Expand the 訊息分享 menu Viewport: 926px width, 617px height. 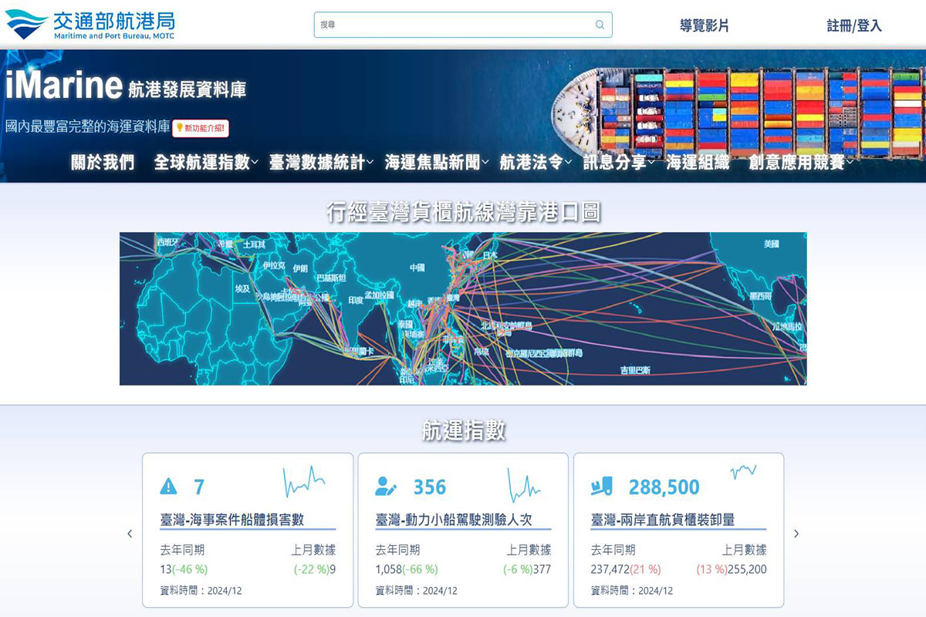[620, 162]
